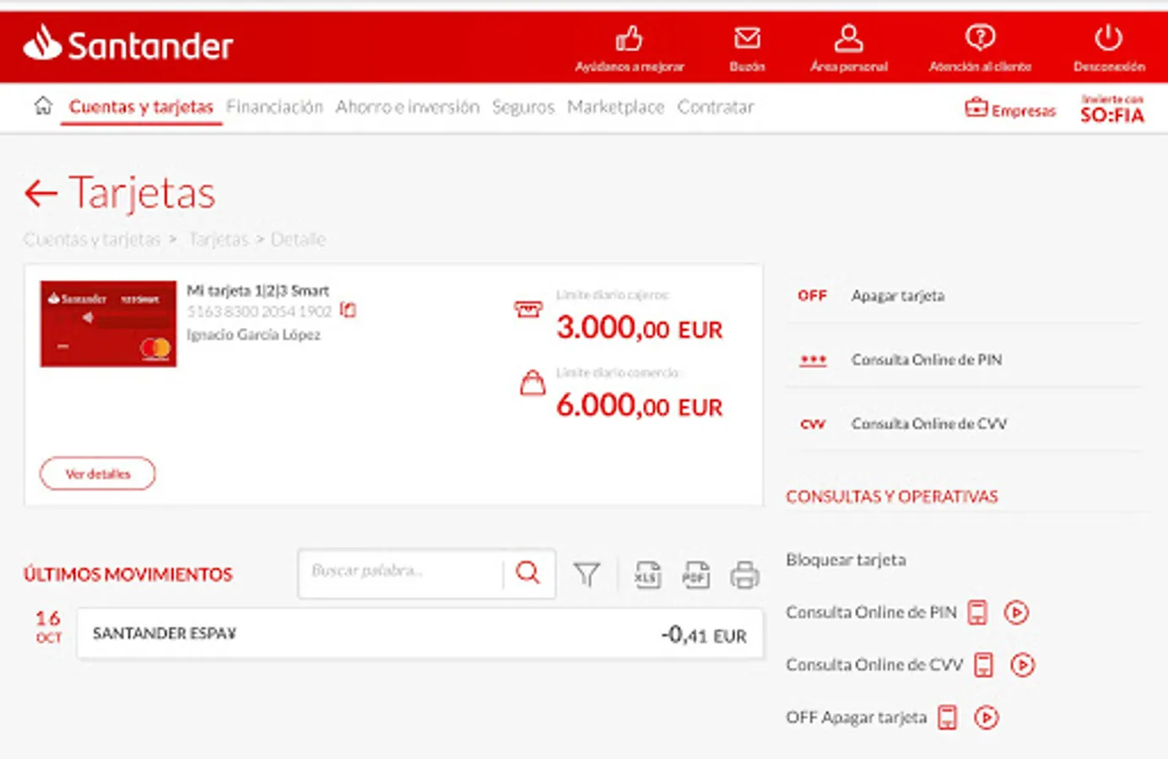Click the 3.000,00 EUR limit value
Screen dimensions: 1168x759
point(640,327)
